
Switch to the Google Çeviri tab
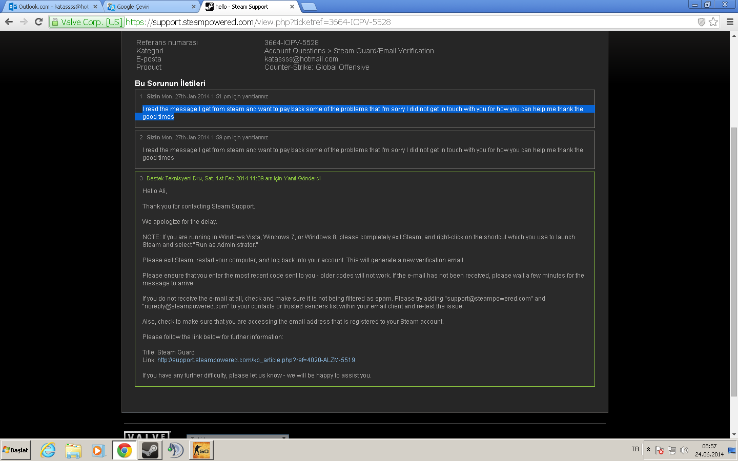151,7
